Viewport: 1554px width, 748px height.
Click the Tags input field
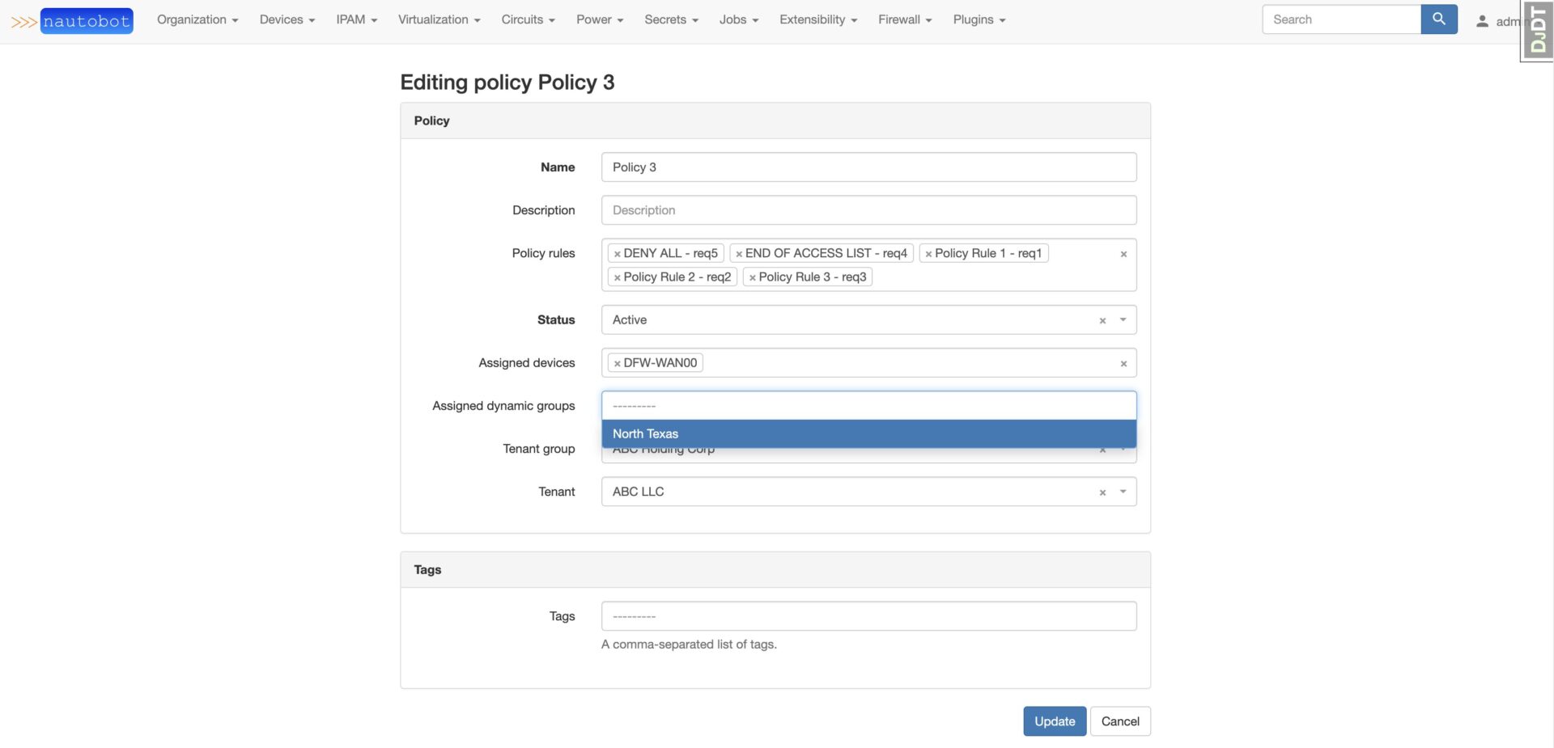click(868, 617)
